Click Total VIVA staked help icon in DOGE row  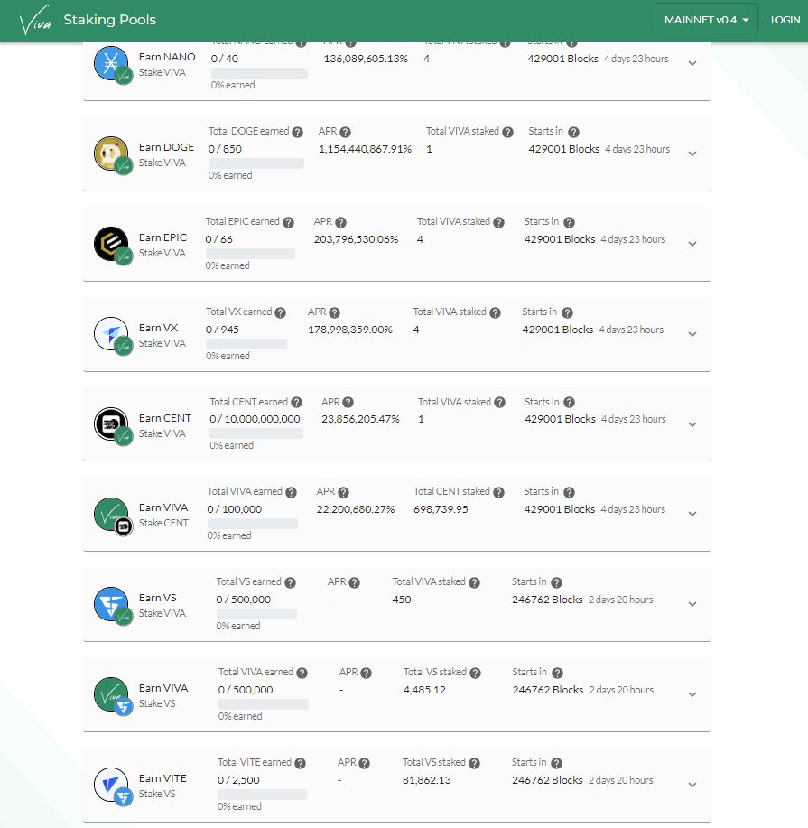[507, 132]
